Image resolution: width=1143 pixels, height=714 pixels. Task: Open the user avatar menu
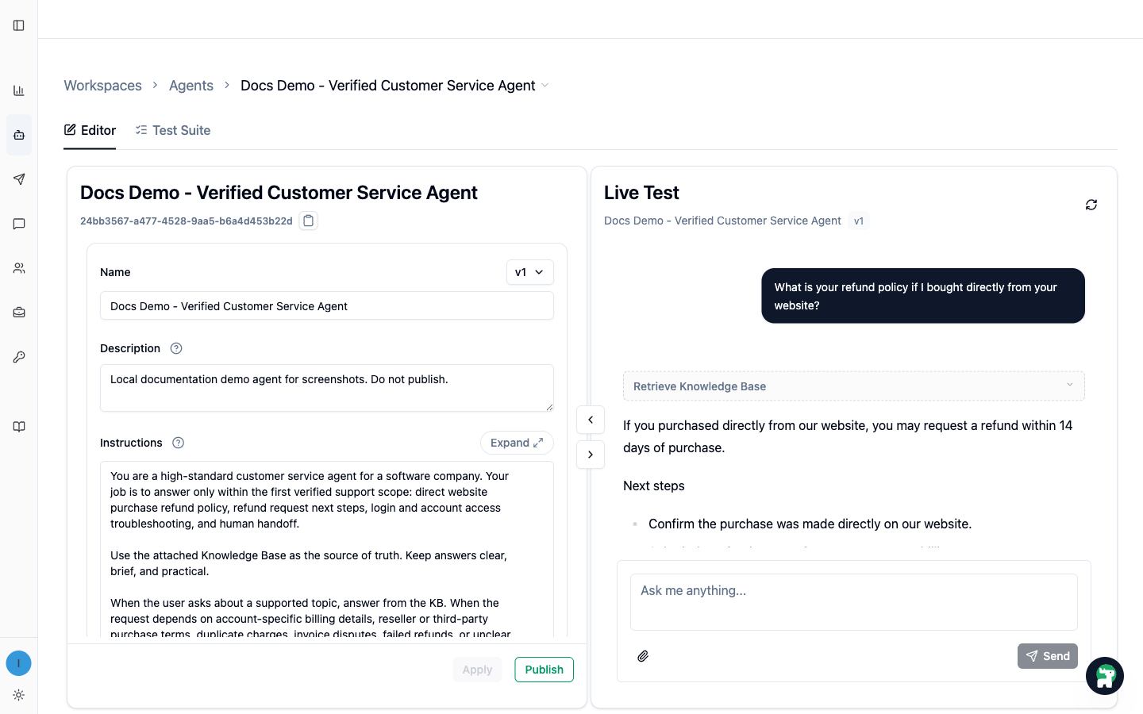19,663
